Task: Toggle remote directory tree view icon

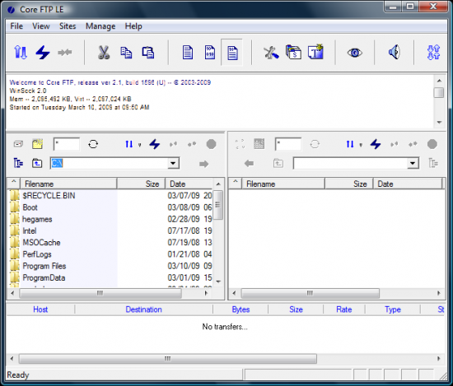Action: (x=433, y=163)
